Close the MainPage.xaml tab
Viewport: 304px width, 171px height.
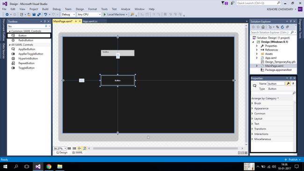[x=80, y=21]
